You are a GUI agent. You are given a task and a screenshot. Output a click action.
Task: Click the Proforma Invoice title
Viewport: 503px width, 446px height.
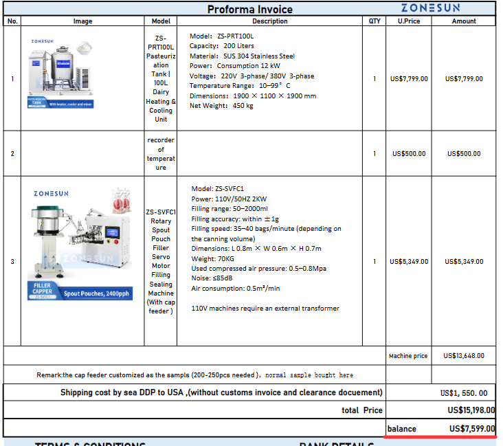[249, 10]
